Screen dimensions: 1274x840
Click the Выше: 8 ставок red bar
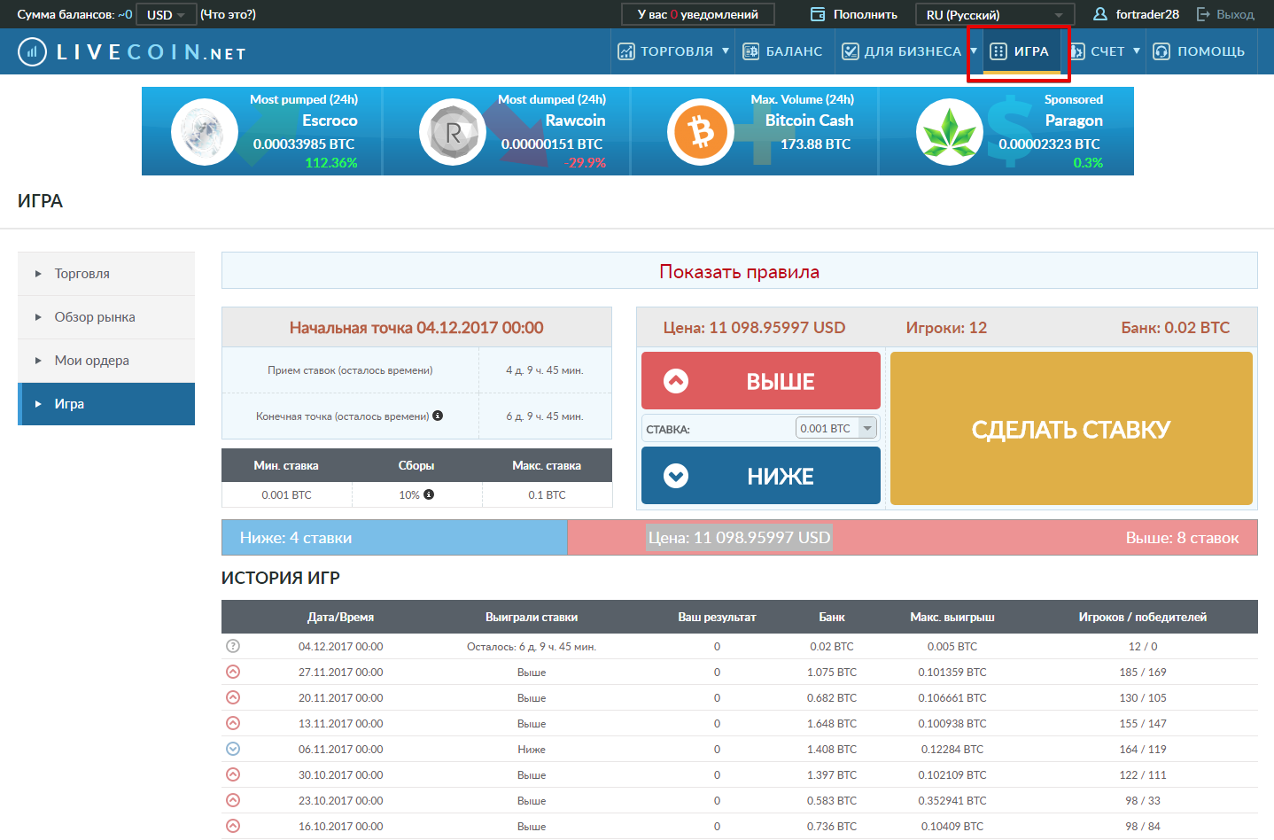913,538
